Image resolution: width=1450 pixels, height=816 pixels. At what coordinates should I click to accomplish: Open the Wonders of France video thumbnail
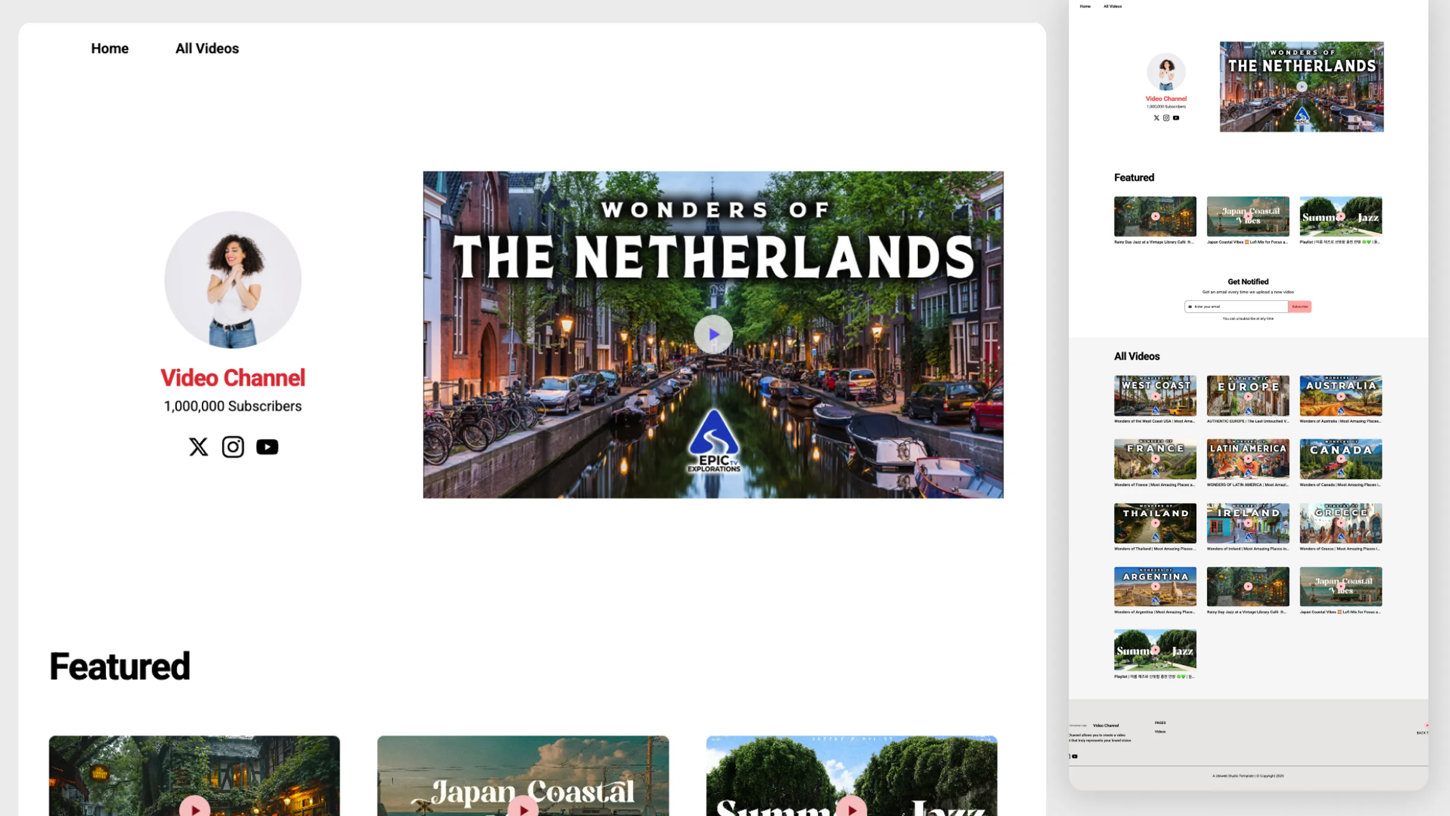click(1155, 459)
